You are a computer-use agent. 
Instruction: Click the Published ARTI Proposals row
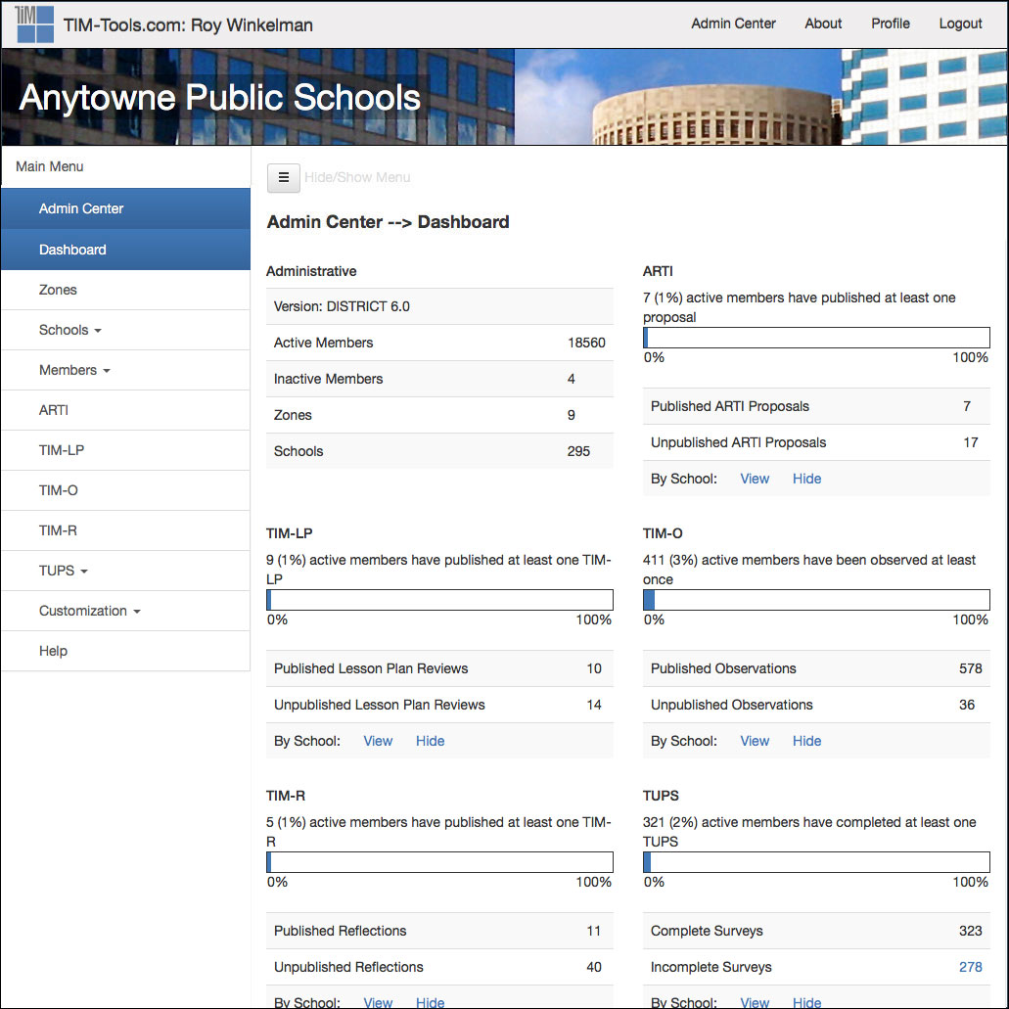(x=816, y=406)
